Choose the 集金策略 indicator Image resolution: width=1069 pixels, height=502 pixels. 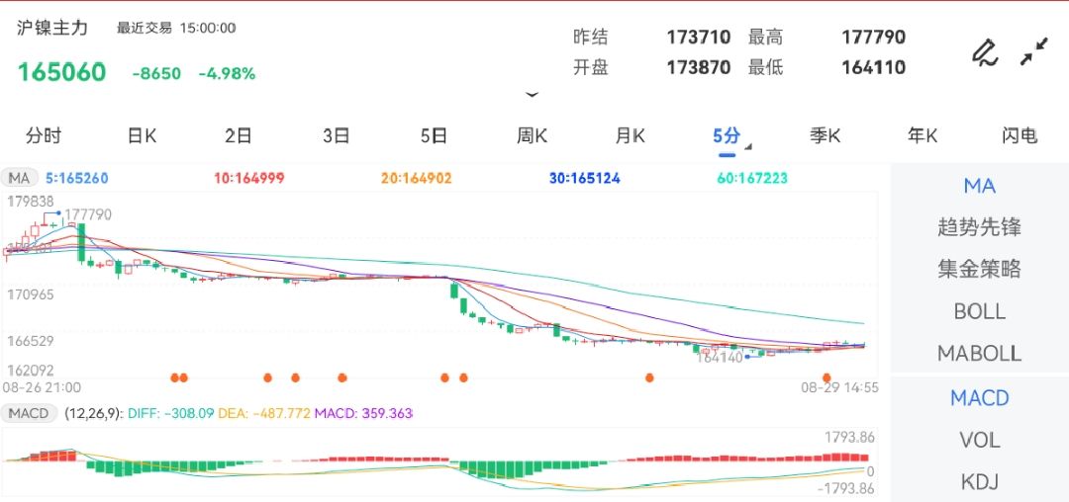(979, 269)
